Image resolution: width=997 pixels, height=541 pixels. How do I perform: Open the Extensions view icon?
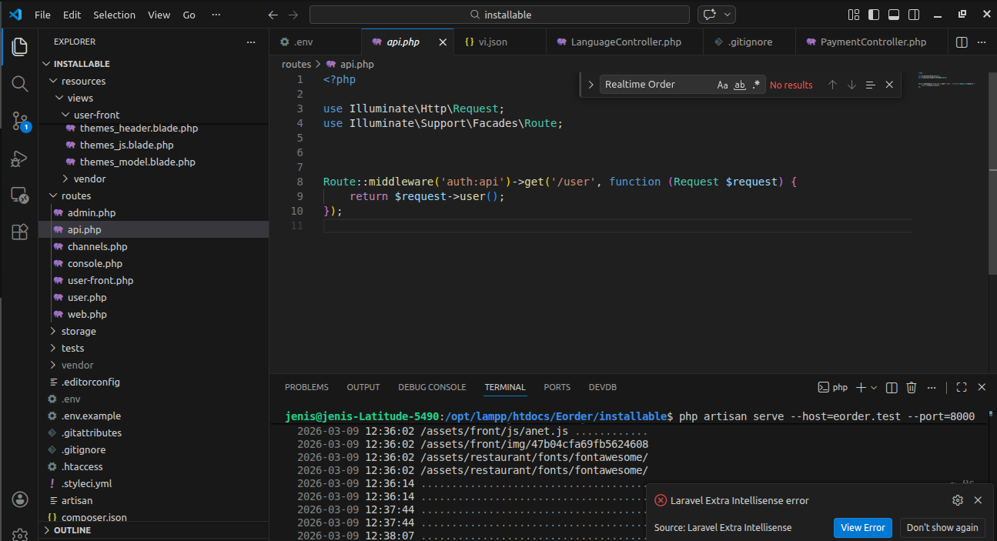20,232
